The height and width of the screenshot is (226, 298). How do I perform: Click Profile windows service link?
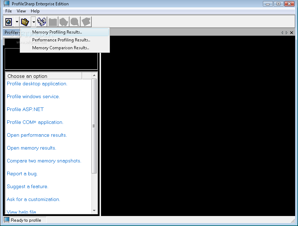pyautogui.click(x=33, y=97)
